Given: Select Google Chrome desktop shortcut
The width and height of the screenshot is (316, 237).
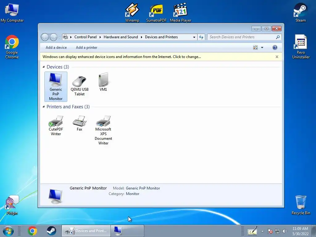Looking at the screenshot, I should (12, 47).
